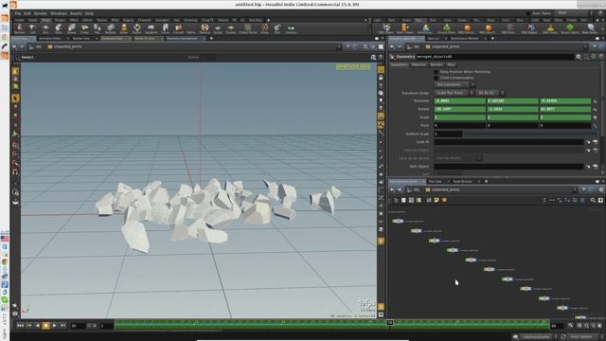
Task: Click the Ground Plane shelf tool
Action: click(446, 28)
